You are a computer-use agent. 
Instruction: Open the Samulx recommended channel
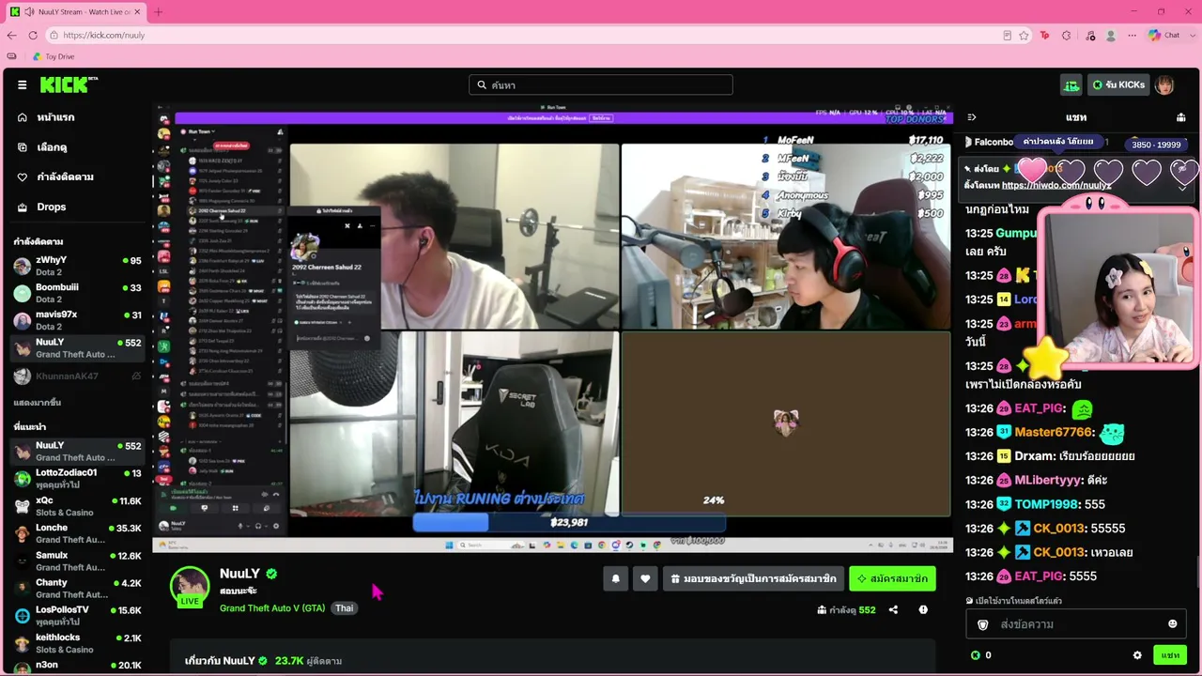77,561
